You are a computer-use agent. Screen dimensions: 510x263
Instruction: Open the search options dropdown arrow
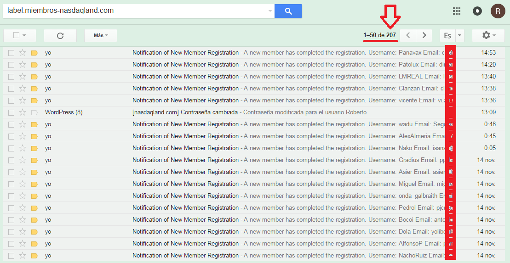[x=269, y=11]
